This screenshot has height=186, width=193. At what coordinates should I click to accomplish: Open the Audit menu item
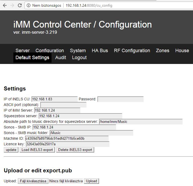click(61, 58)
